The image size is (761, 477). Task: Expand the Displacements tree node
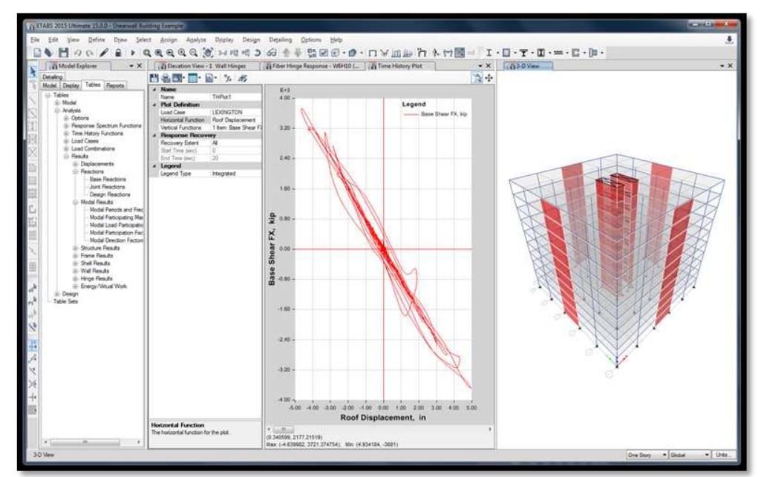pos(75,164)
